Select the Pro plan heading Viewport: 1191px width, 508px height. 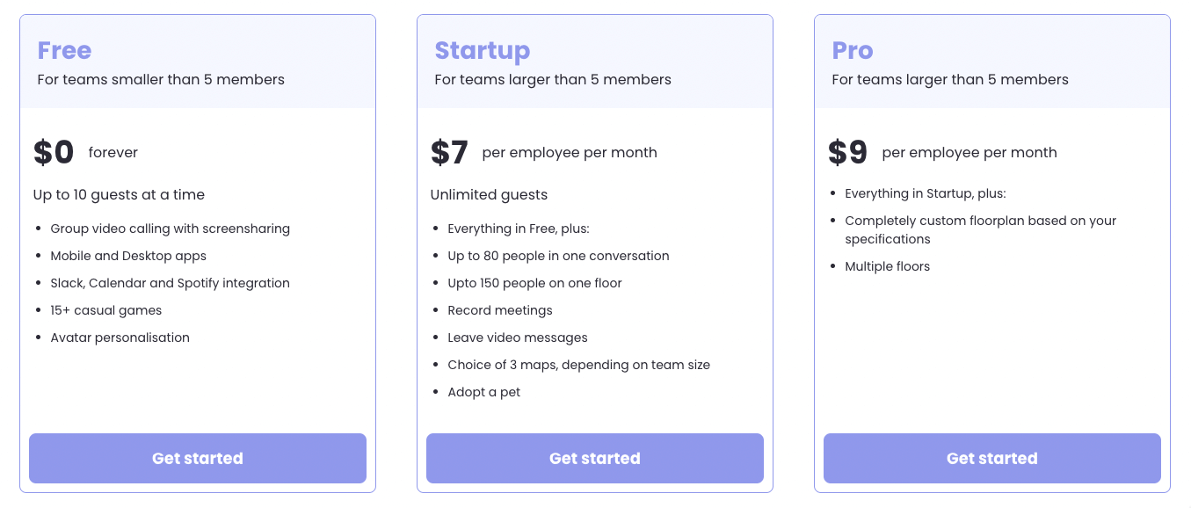853,50
